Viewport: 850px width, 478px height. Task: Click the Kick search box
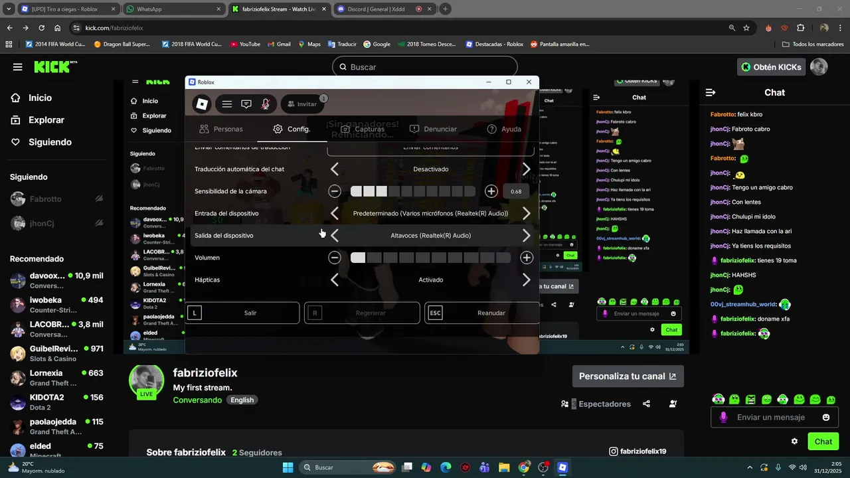click(x=424, y=67)
